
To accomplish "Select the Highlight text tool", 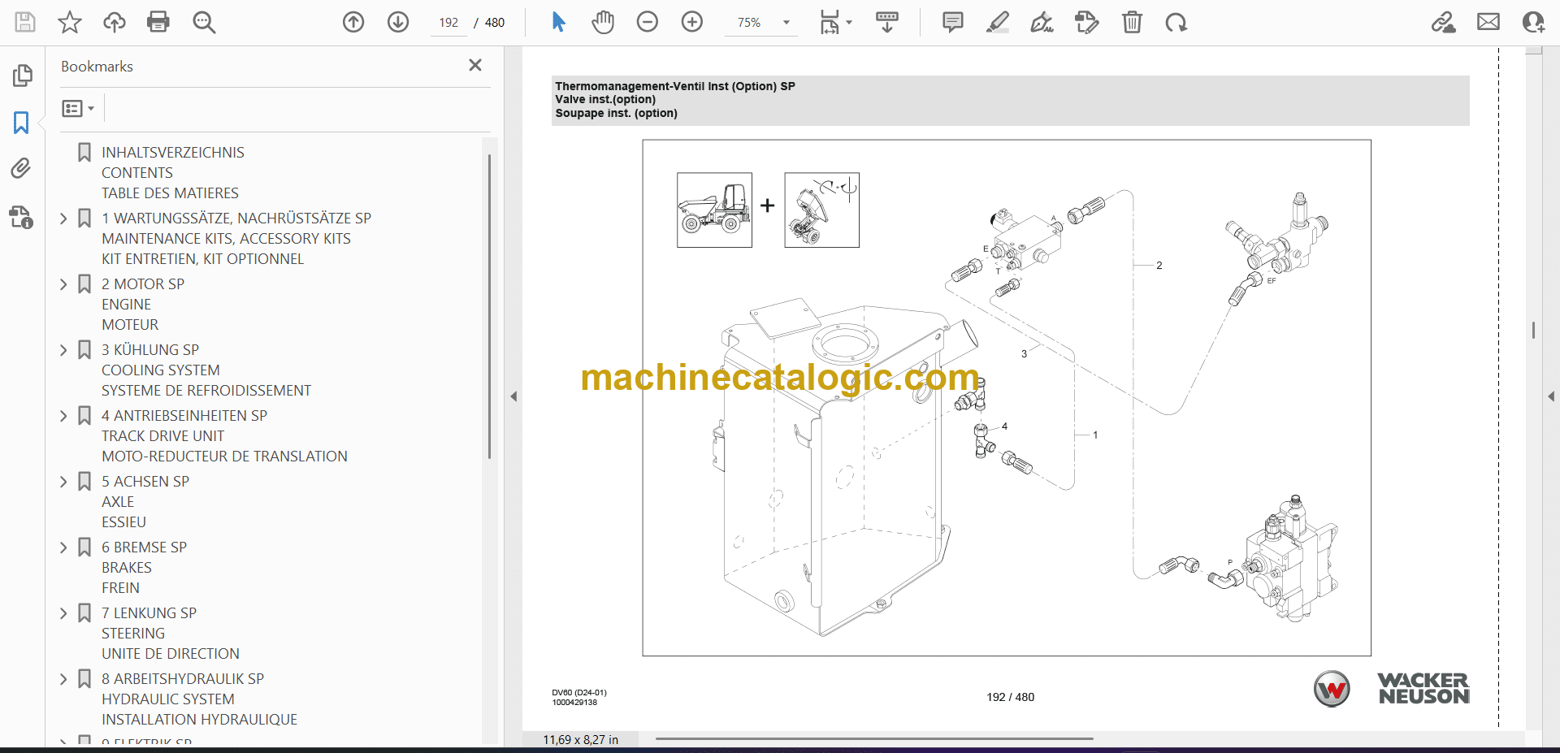I will (x=998, y=22).
